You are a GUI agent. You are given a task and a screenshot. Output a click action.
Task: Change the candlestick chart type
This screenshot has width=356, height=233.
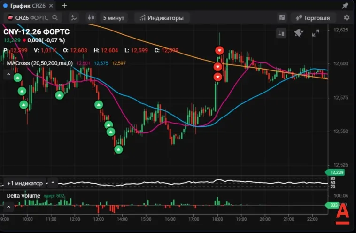coord(91,17)
